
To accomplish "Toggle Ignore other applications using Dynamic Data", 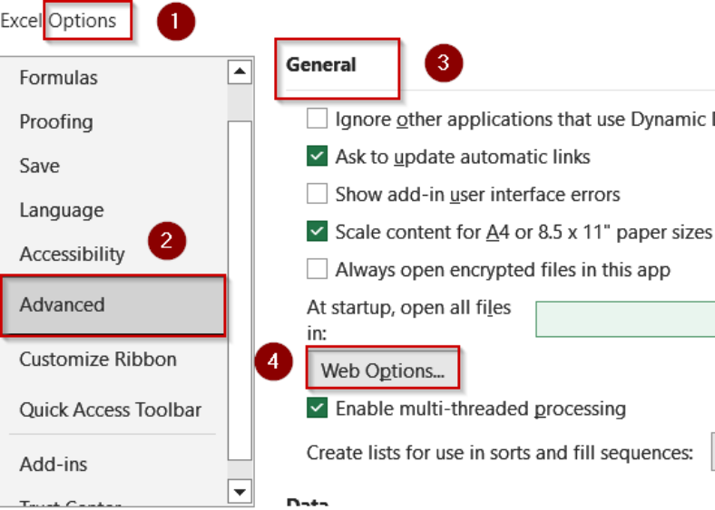I will pos(318,119).
